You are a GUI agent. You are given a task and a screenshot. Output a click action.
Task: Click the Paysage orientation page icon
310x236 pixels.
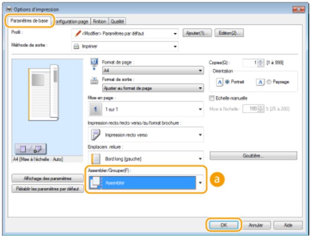tap(260, 82)
